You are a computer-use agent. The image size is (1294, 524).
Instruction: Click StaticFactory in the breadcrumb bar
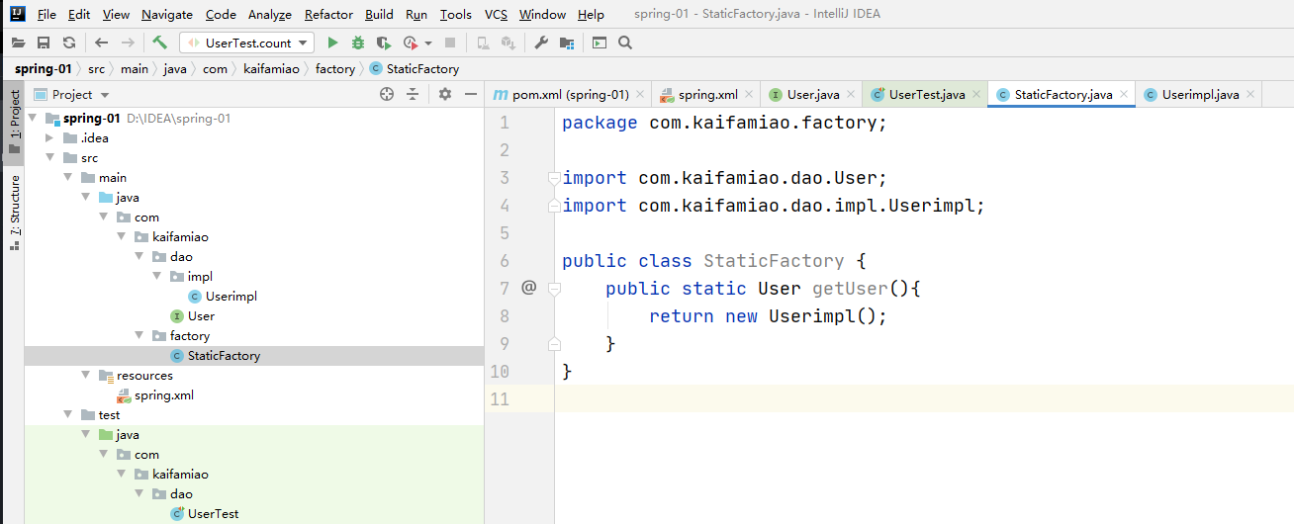click(x=415, y=69)
